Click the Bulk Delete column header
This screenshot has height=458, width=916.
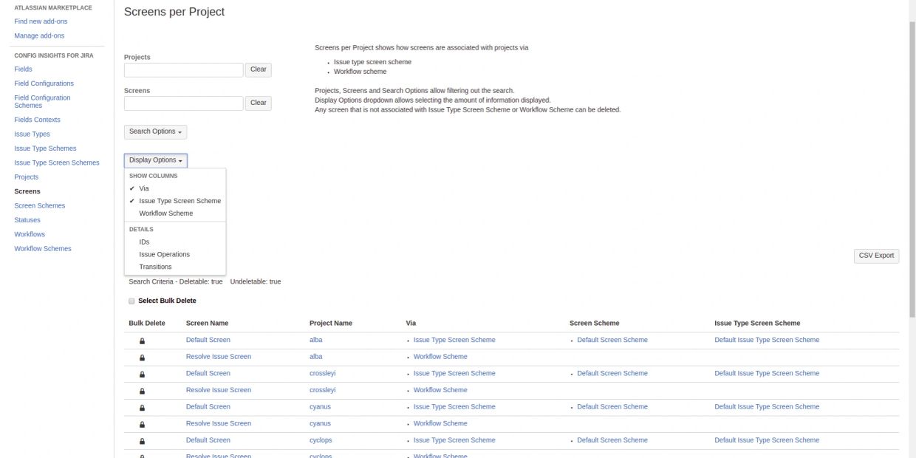pyautogui.click(x=147, y=323)
